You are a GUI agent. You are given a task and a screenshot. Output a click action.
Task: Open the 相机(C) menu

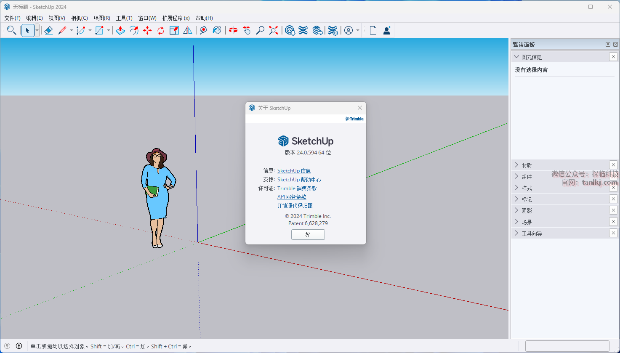tap(79, 18)
